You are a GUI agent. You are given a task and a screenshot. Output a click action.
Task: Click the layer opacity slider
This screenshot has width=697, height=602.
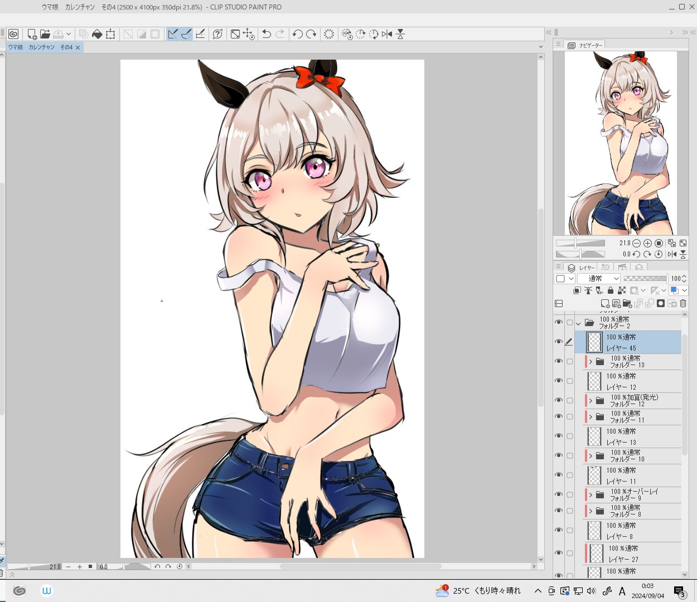[645, 278]
